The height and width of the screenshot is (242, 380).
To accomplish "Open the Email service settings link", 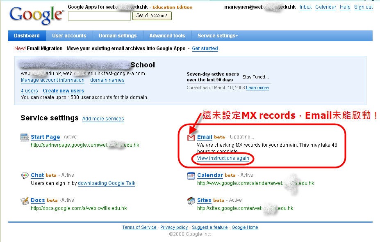I will coord(205,137).
